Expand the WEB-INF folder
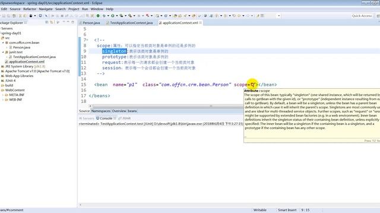Viewport: 380px width, 213px height. 3,100
